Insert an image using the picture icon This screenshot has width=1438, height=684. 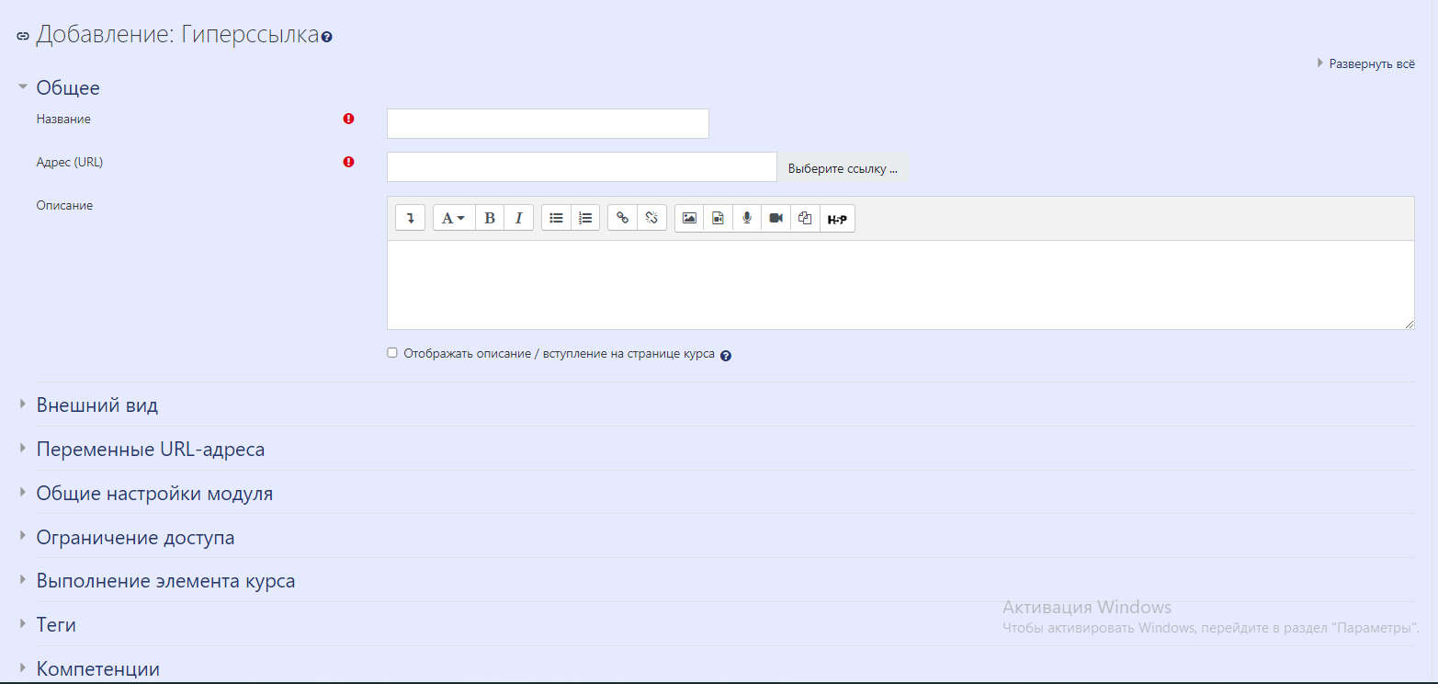click(x=689, y=218)
